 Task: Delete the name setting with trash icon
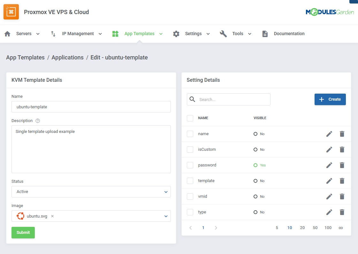click(342, 134)
